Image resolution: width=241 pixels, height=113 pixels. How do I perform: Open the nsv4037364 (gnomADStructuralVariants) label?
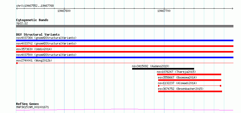click(46, 38)
